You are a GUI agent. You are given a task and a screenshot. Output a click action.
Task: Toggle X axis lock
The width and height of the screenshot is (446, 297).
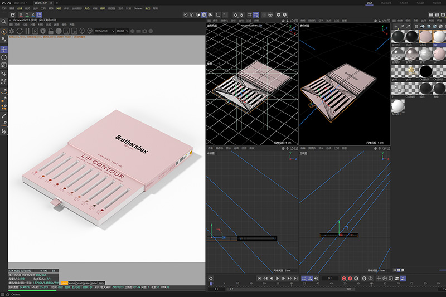(21, 14)
